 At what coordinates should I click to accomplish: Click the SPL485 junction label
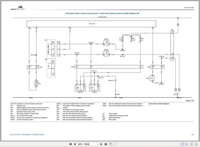(91, 43)
